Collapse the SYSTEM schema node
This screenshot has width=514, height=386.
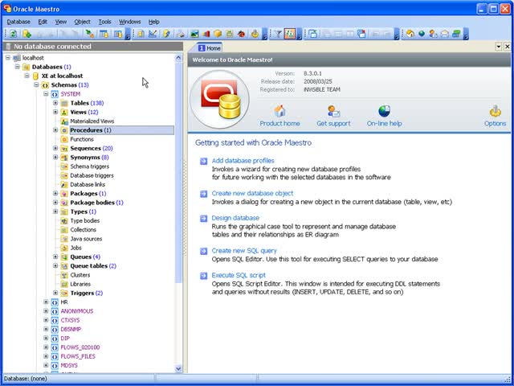click(x=46, y=94)
